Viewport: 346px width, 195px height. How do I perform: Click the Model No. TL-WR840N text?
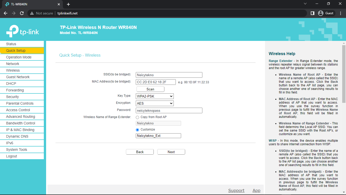pyautogui.click(x=79, y=33)
